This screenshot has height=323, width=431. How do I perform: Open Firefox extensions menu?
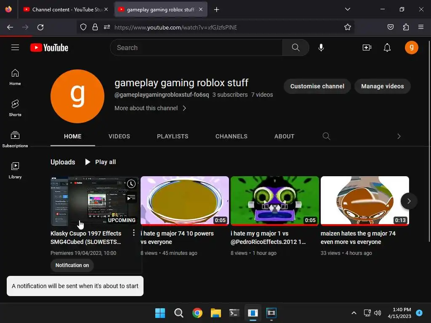(x=406, y=27)
